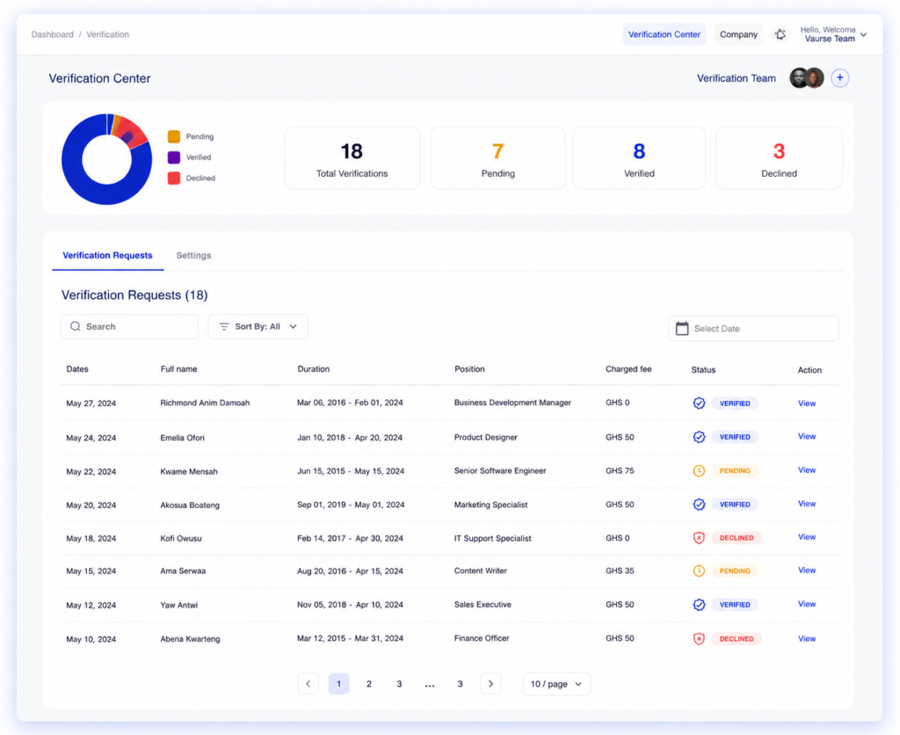The image size is (900, 735).
Task: Open the Dashboard breadcrumb link
Action: pos(52,34)
